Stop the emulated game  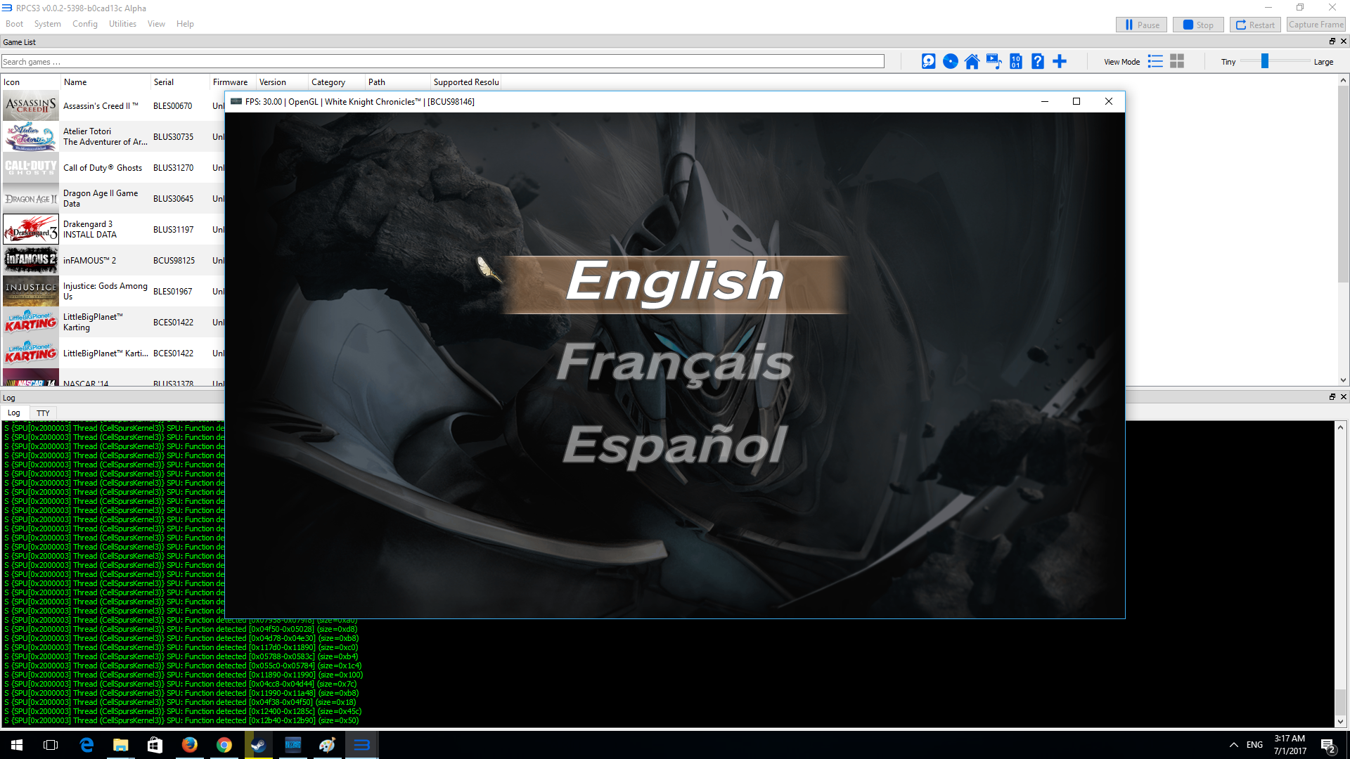(x=1198, y=25)
